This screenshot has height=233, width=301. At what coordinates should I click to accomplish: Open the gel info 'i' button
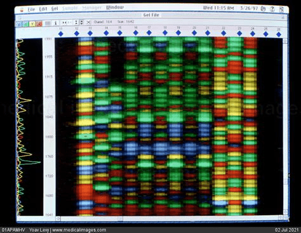point(55,23)
